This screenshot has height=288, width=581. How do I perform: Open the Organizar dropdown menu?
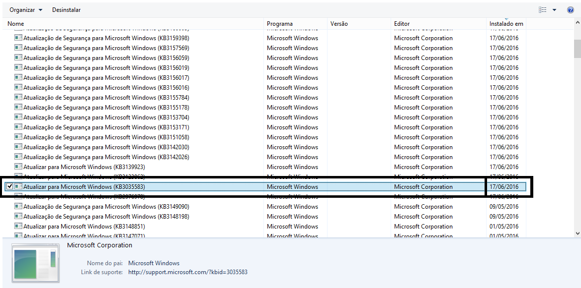click(x=25, y=10)
